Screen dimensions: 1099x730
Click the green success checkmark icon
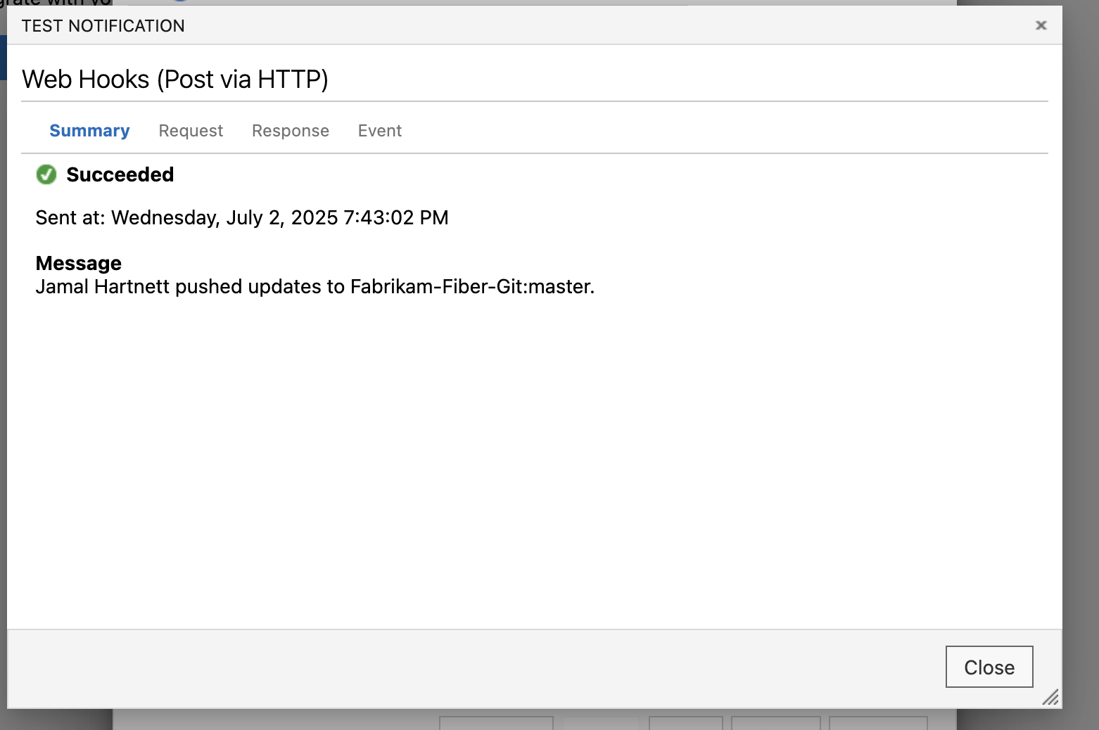tap(46, 174)
